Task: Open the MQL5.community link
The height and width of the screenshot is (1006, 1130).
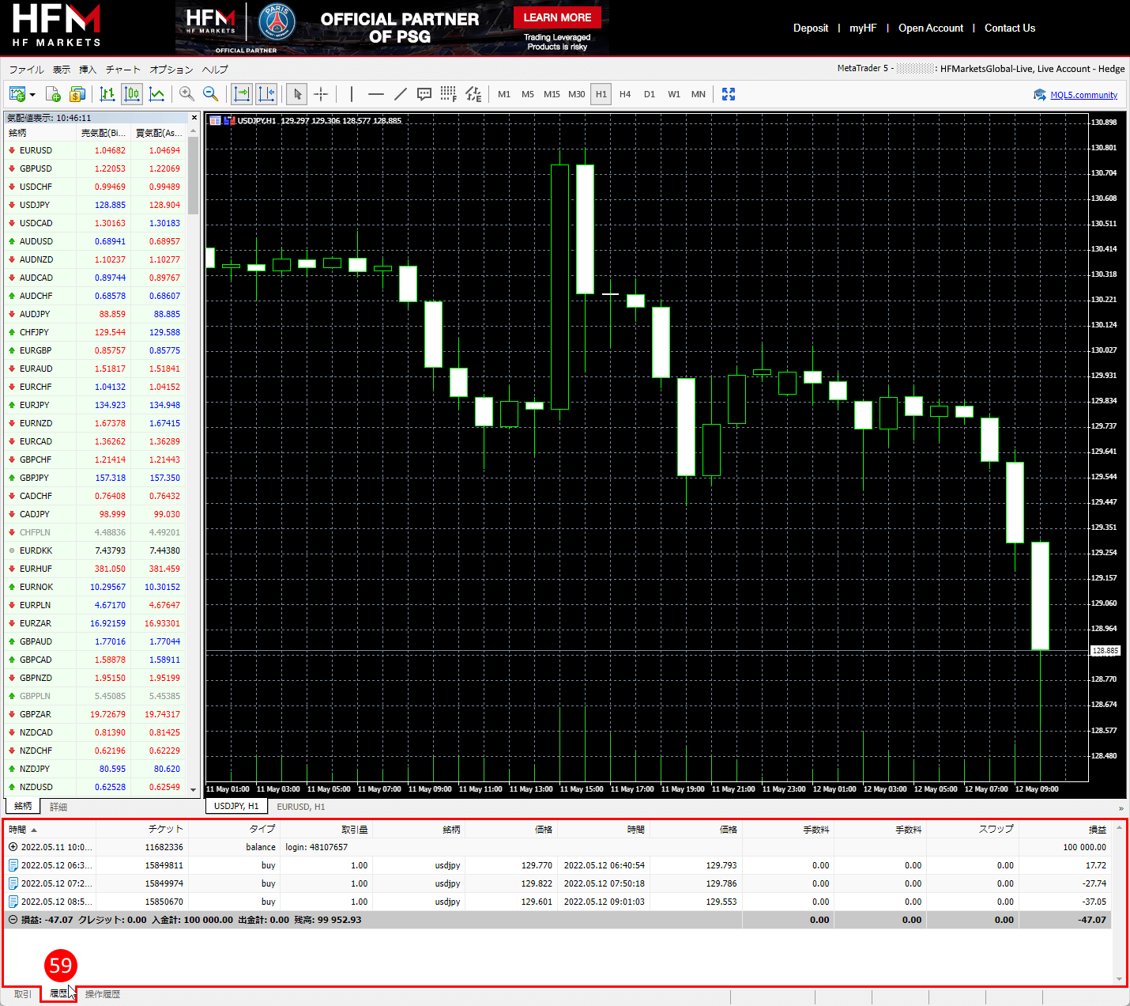Action: 1083,95
